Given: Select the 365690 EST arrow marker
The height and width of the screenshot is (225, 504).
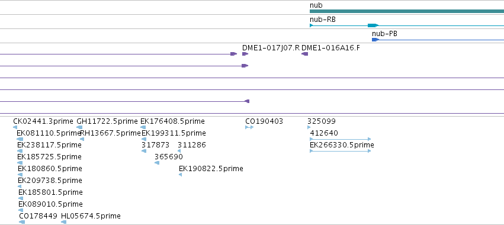Looking at the screenshot, I should [157, 163].
